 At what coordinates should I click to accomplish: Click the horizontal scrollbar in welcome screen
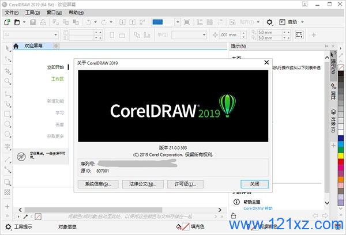coord(93,210)
